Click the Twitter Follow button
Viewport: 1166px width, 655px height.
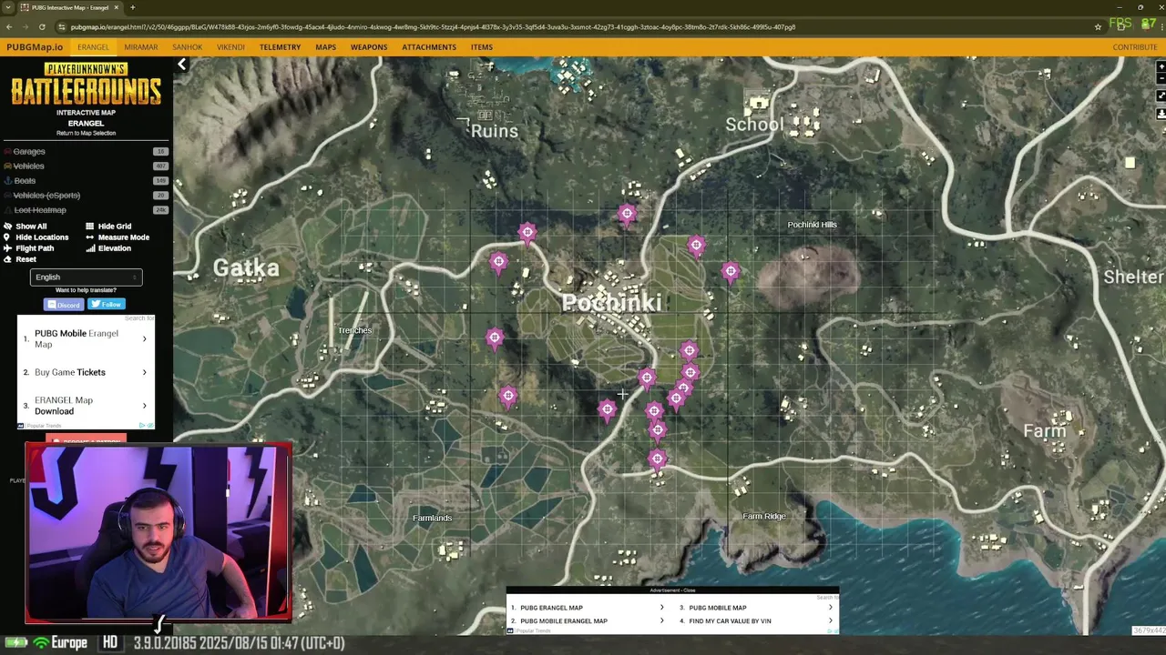pyautogui.click(x=107, y=305)
